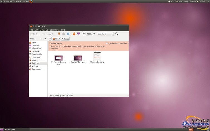Open the Applications panel menu
Viewport: 210px width, 131px height.
coord(9,1)
